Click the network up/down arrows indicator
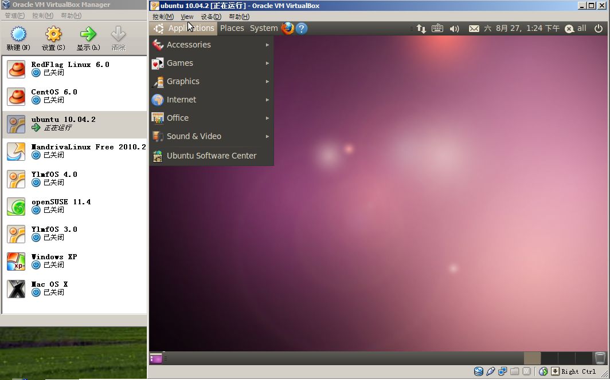Viewport: 610px width, 380px height. (x=421, y=29)
